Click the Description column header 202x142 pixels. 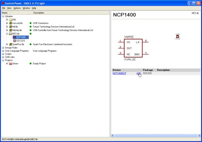click(x=63, y=12)
